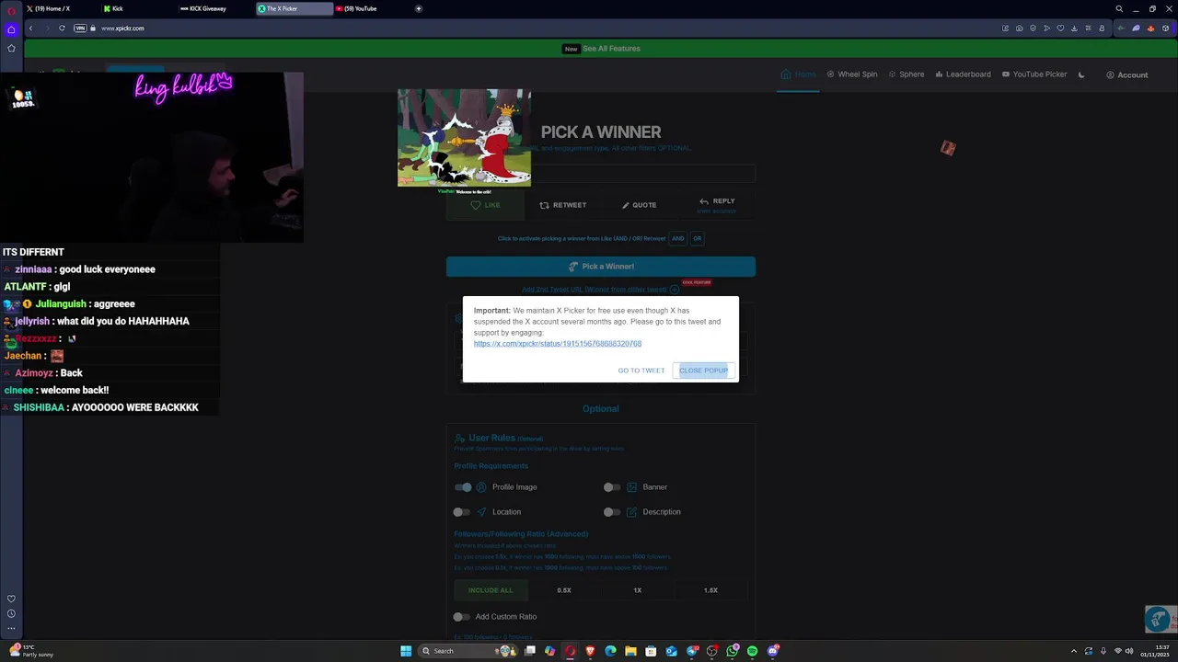Toggle the Description requirement switch
1178x662 pixels.
612,512
